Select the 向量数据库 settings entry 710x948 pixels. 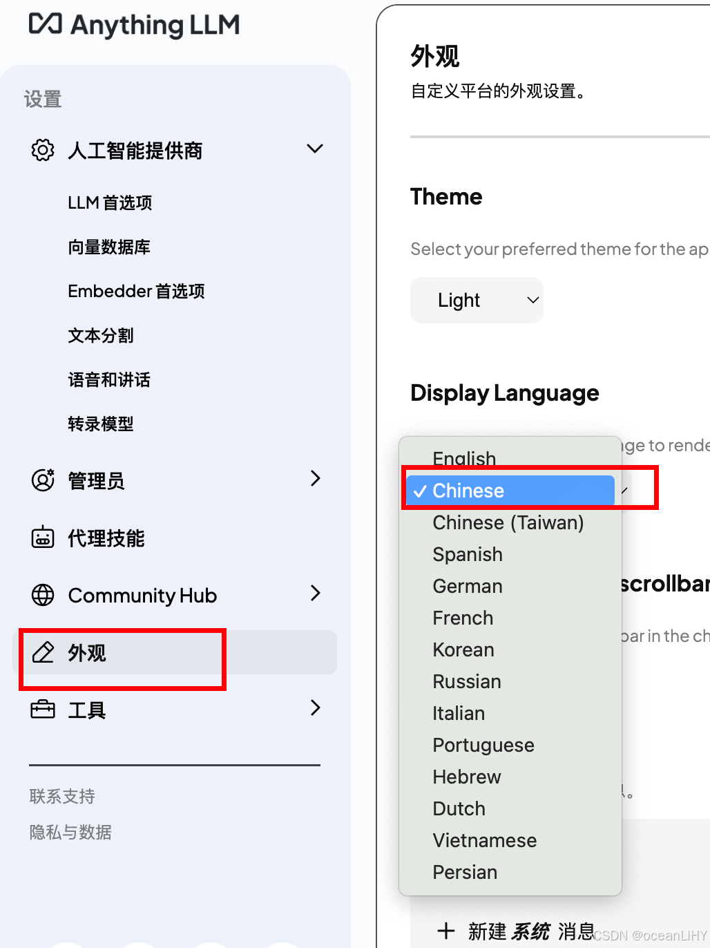108,247
